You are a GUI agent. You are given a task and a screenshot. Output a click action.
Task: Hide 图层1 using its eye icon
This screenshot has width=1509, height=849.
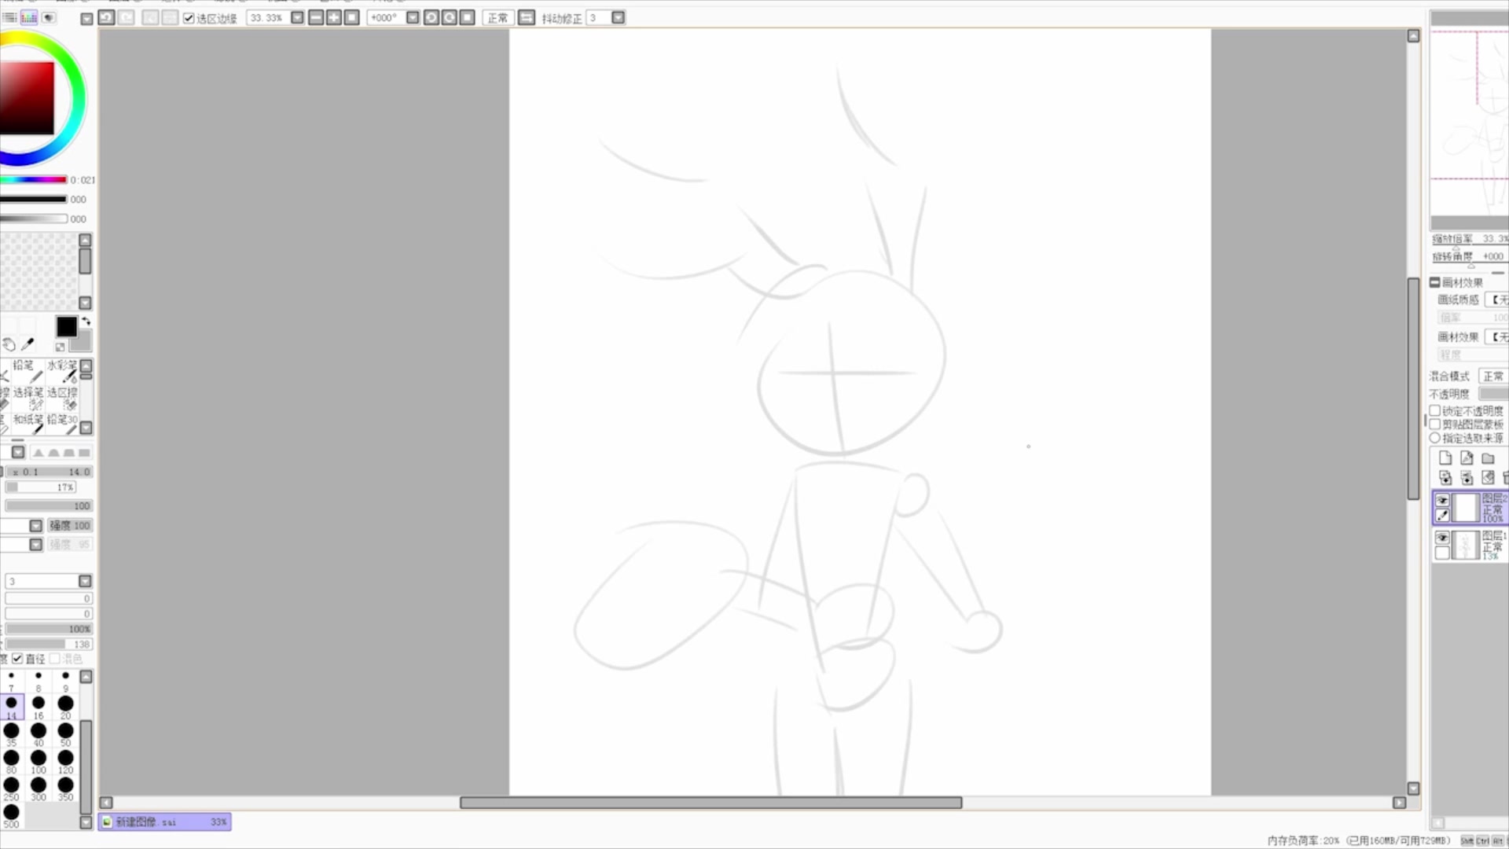click(1442, 538)
